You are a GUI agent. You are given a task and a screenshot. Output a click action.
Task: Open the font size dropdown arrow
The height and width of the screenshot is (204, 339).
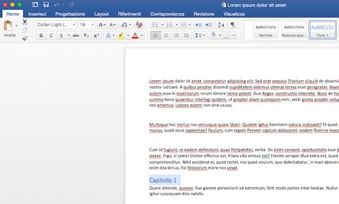tap(93, 25)
